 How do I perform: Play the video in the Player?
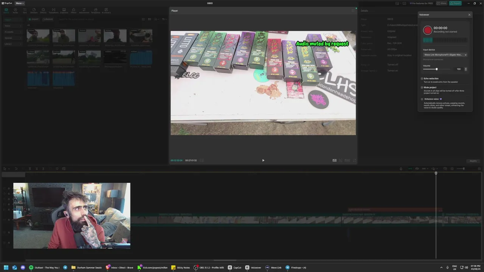263,160
